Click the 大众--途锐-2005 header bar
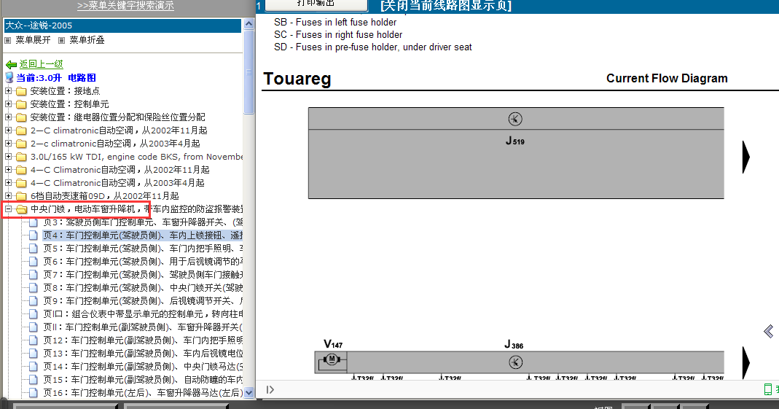Image resolution: width=779 pixels, height=409 pixels. pos(122,26)
